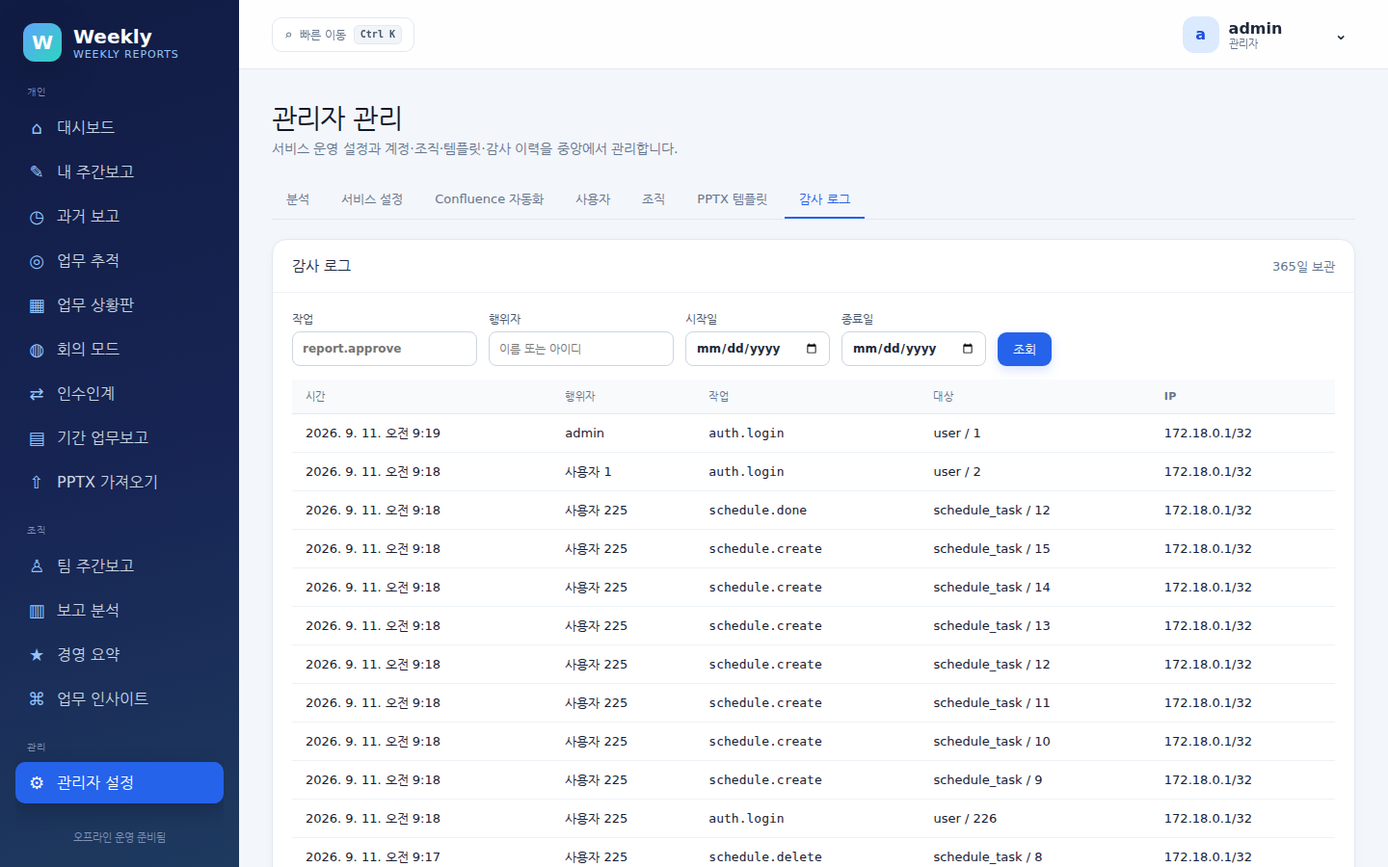
Task: Expand the admin account dropdown chevron
Action: pyautogui.click(x=1341, y=37)
